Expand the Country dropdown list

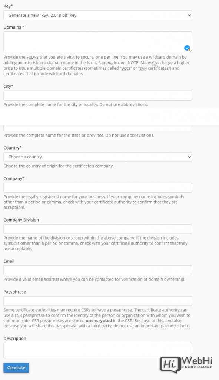click(98, 157)
